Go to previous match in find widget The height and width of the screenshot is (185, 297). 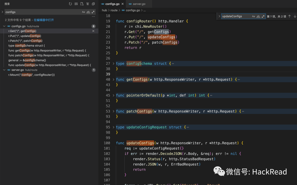click(x=289, y=16)
